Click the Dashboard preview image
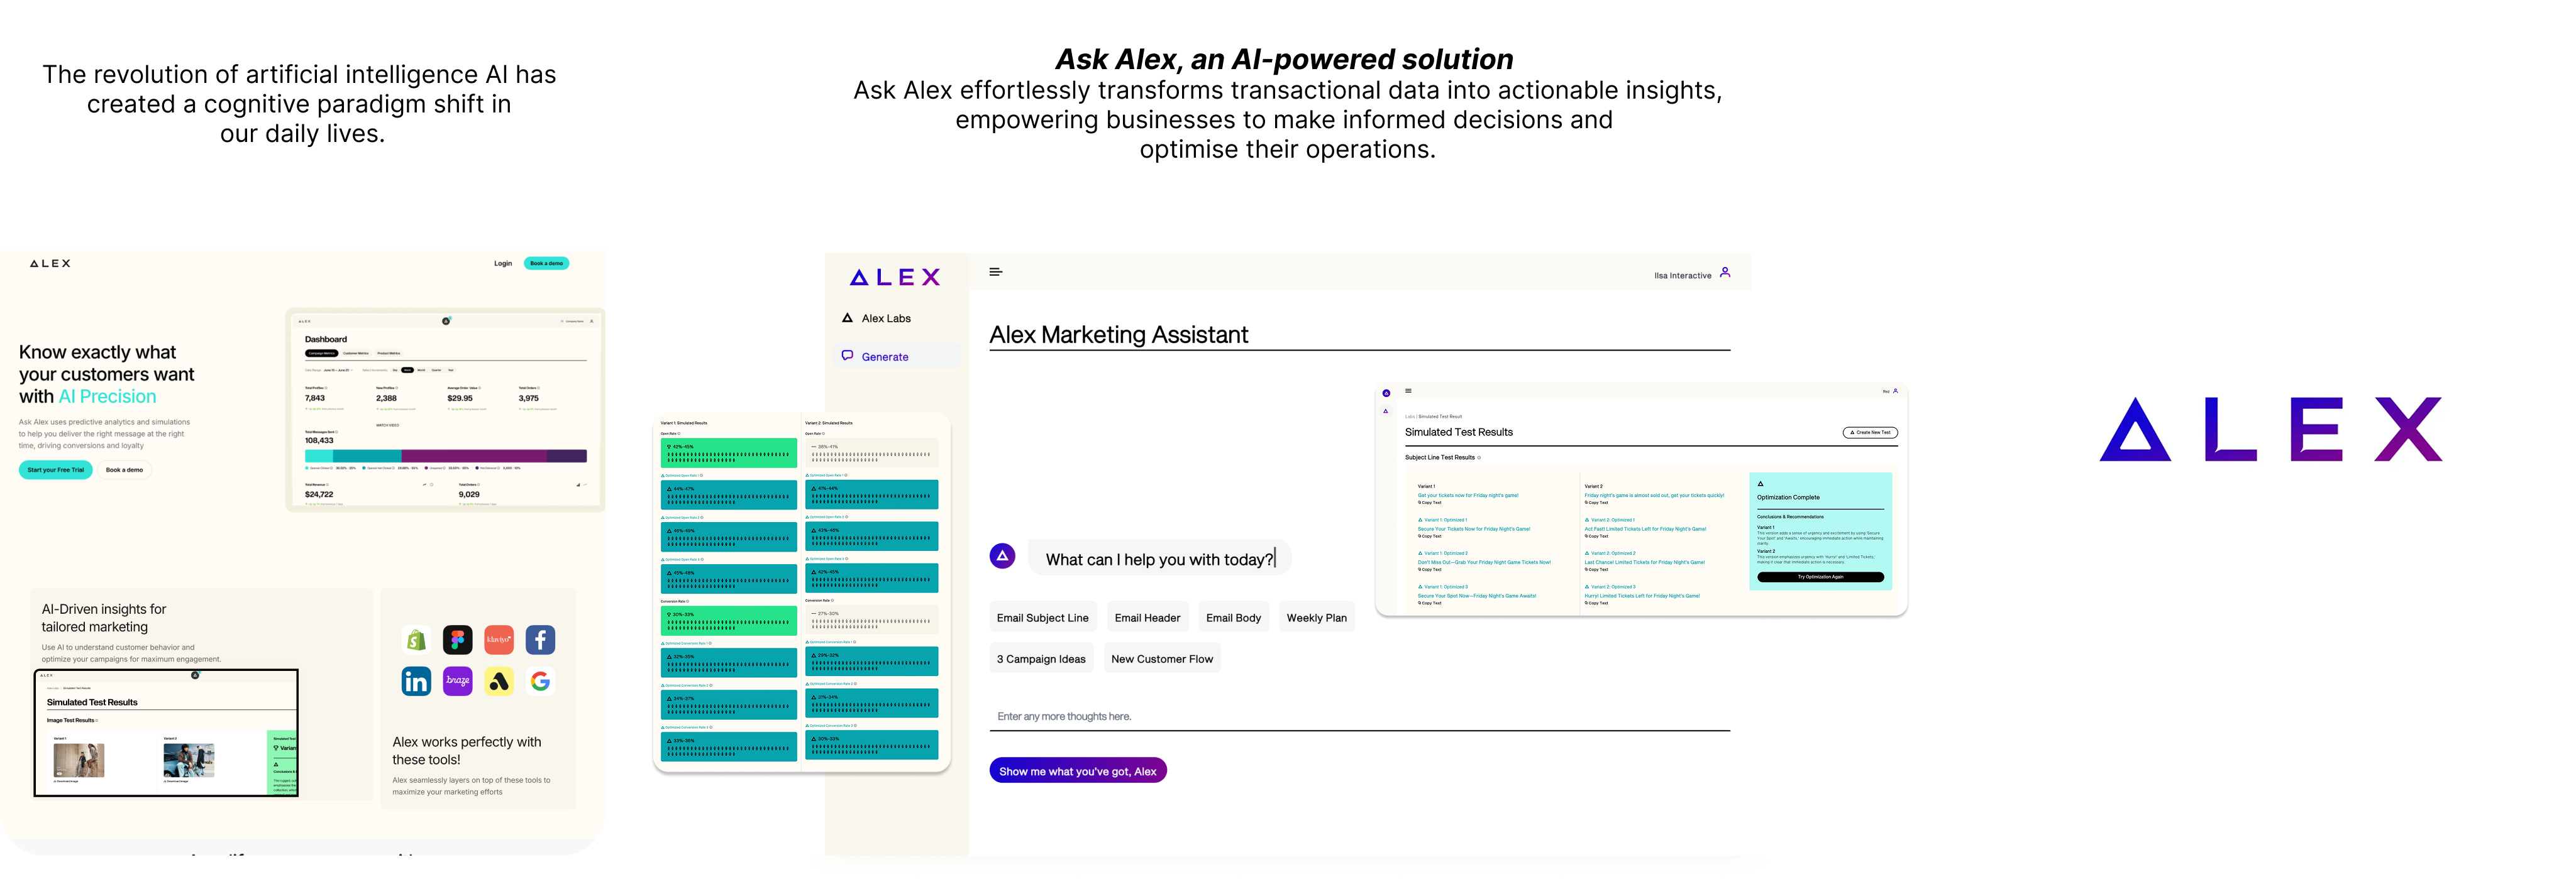Viewport: 2576px width, 882px height. coord(446,411)
